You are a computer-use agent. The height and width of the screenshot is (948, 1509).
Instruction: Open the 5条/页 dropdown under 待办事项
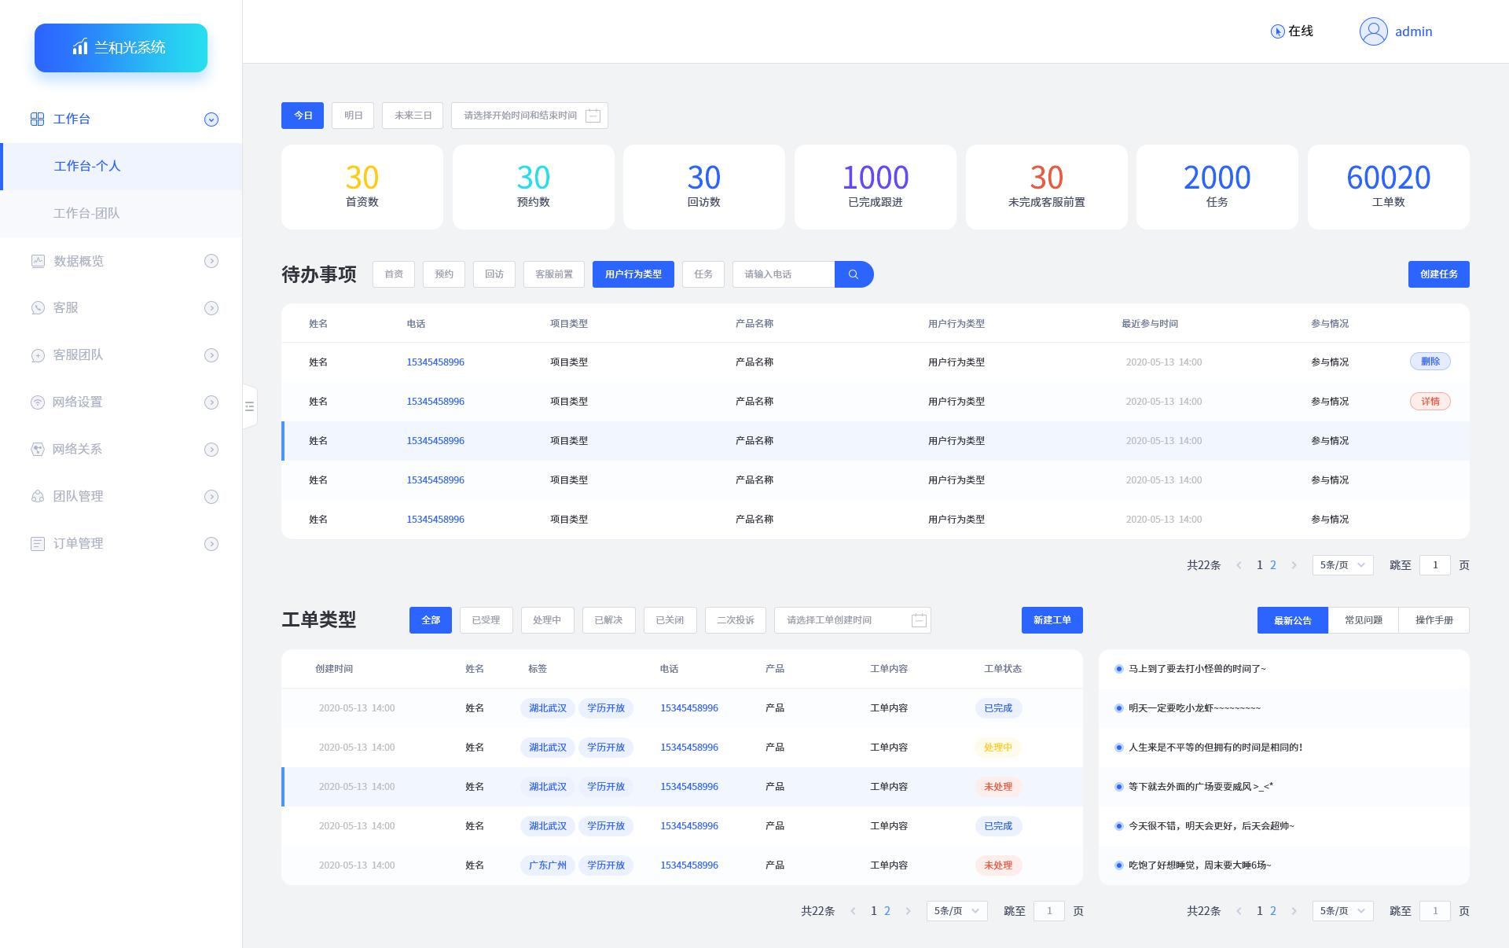click(1342, 565)
